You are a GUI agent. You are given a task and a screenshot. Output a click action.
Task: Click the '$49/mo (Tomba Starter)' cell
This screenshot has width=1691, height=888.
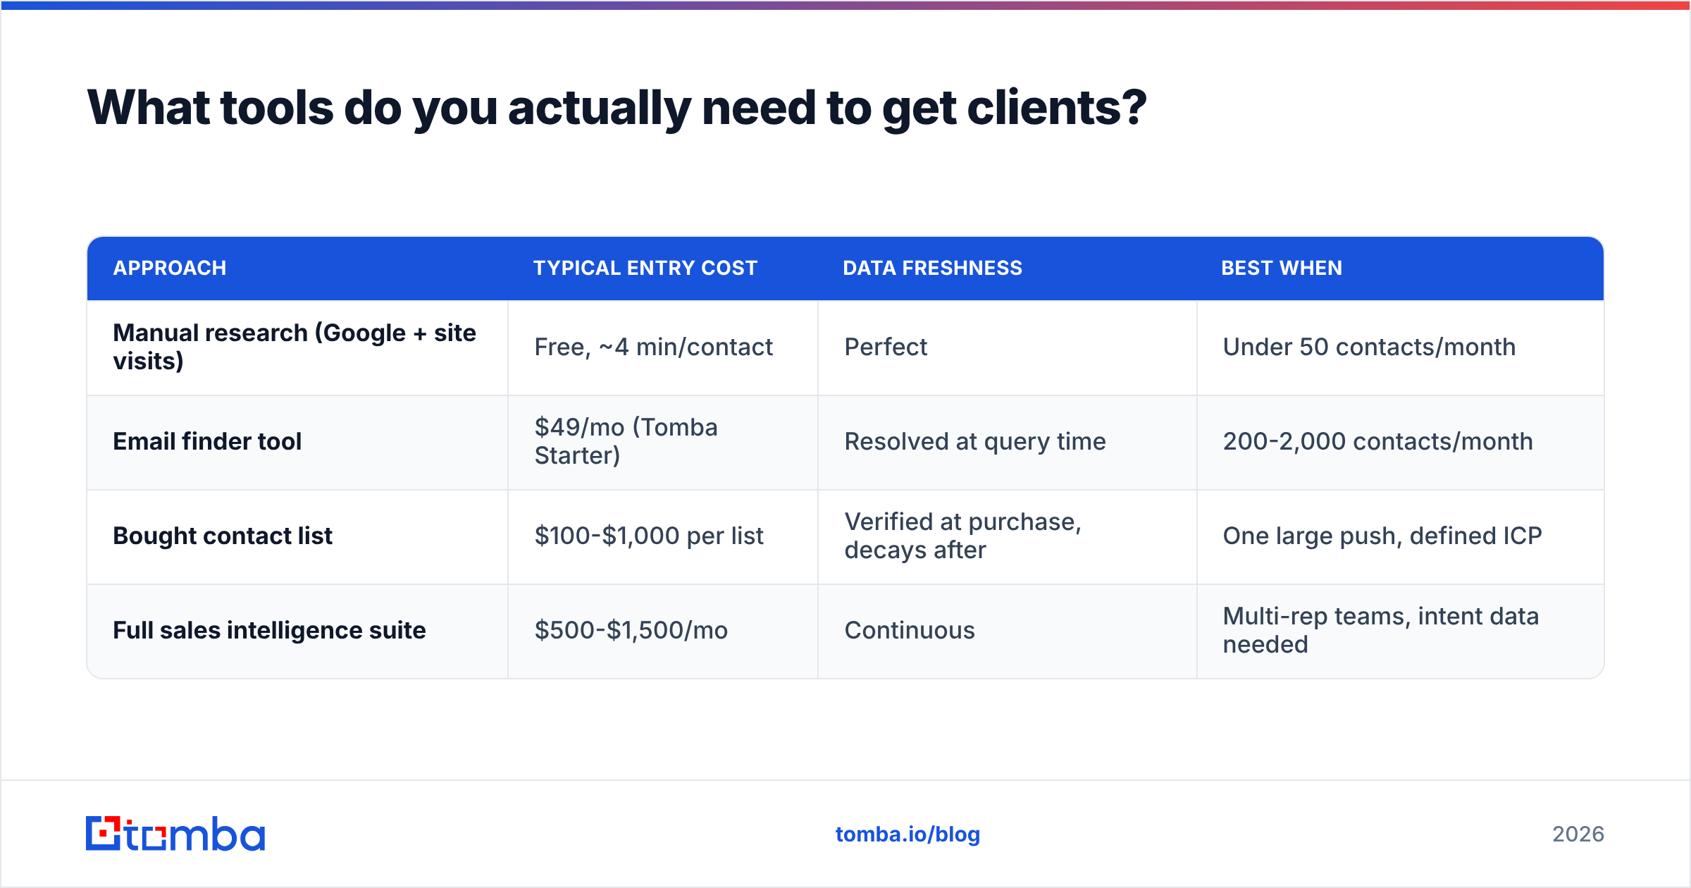[662, 442]
